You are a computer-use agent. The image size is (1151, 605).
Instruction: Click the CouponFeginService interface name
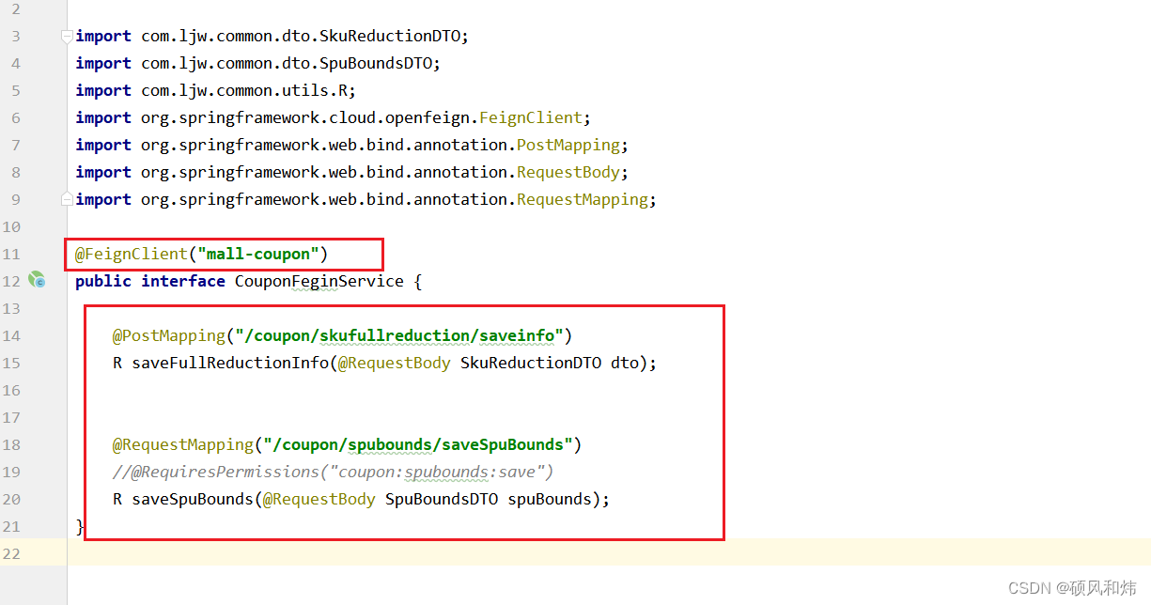pyautogui.click(x=319, y=281)
